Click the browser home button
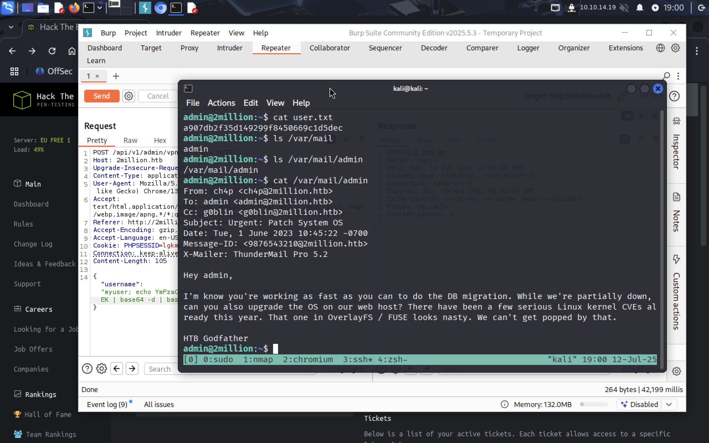The image size is (709, 443). [72, 51]
